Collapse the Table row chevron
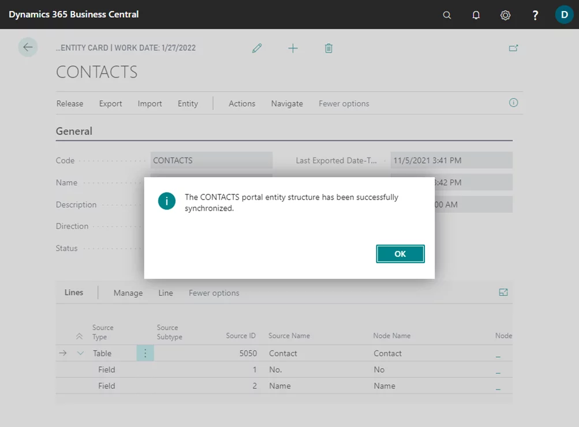The width and height of the screenshot is (579, 427). pyautogui.click(x=80, y=353)
